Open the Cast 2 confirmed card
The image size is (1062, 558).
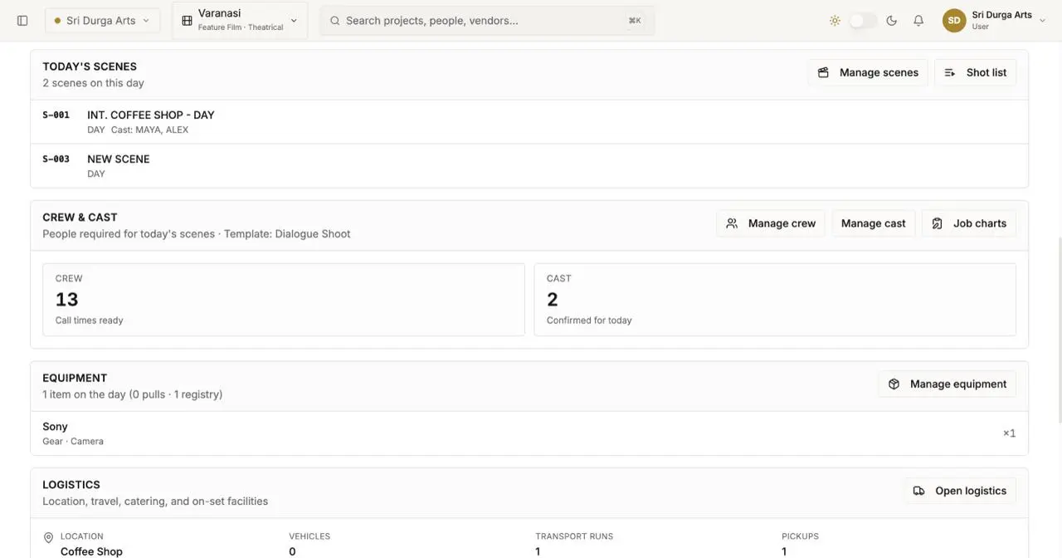coord(775,300)
